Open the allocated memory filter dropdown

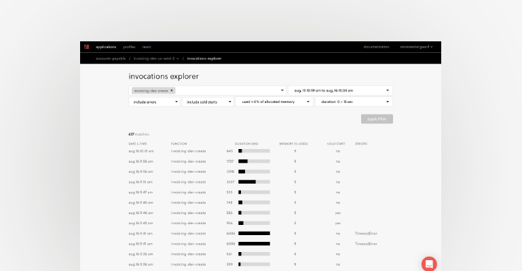click(273, 102)
